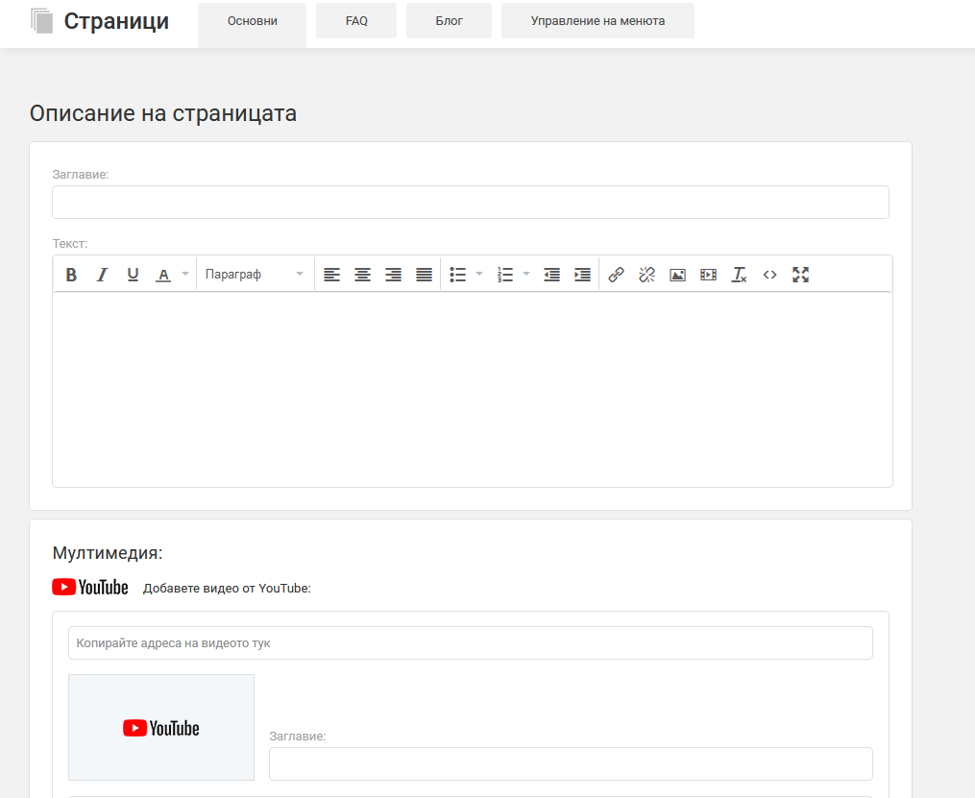Image resolution: width=975 pixels, height=798 pixels.
Task: Select the YouTube video preview thumbnail
Action: pyautogui.click(x=161, y=727)
